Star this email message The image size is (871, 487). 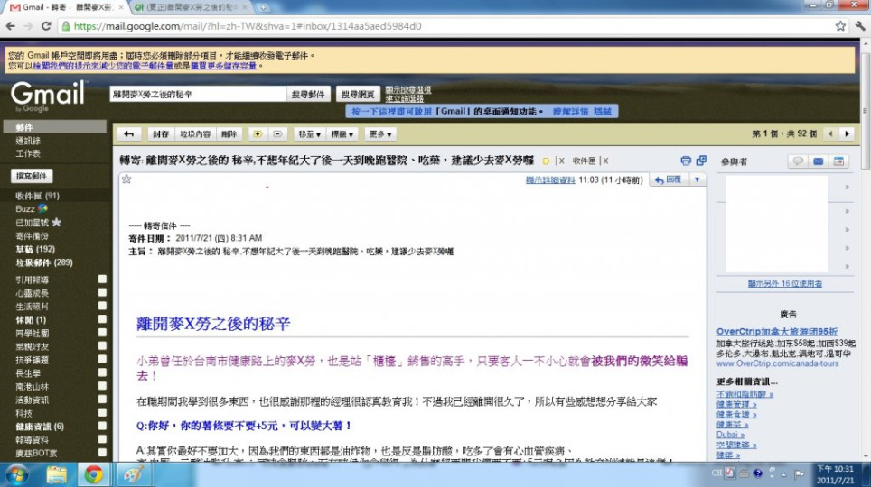pyautogui.click(x=126, y=179)
